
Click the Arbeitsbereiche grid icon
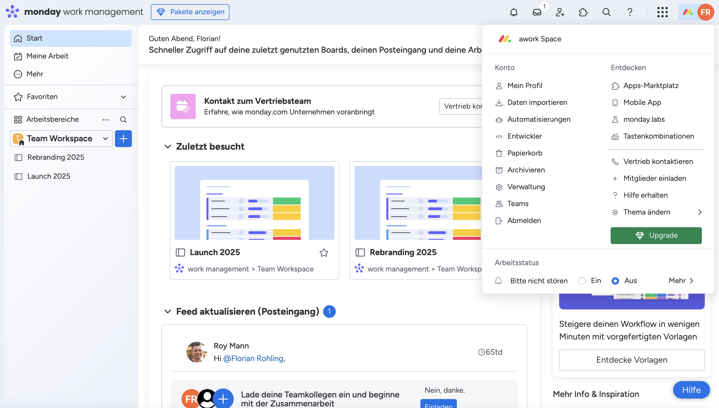click(18, 120)
